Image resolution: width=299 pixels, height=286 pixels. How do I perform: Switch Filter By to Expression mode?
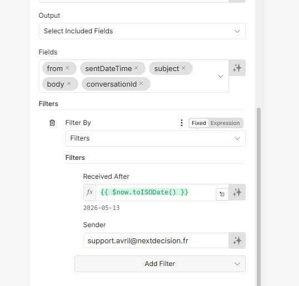pyautogui.click(x=225, y=123)
